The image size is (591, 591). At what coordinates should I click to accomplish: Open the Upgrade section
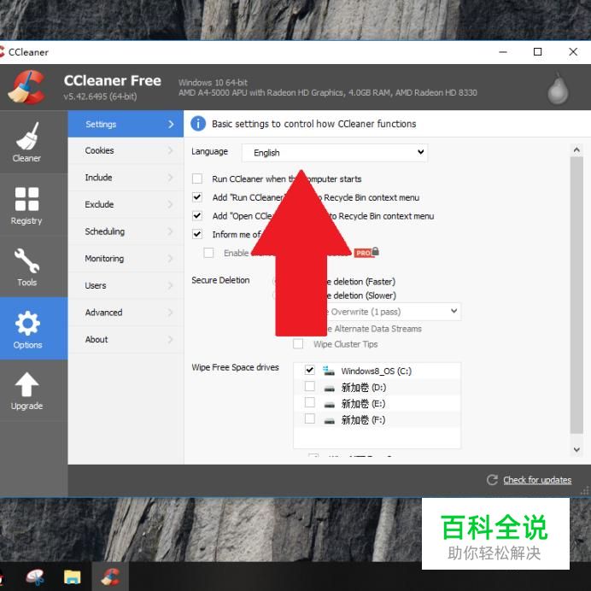coord(26,390)
